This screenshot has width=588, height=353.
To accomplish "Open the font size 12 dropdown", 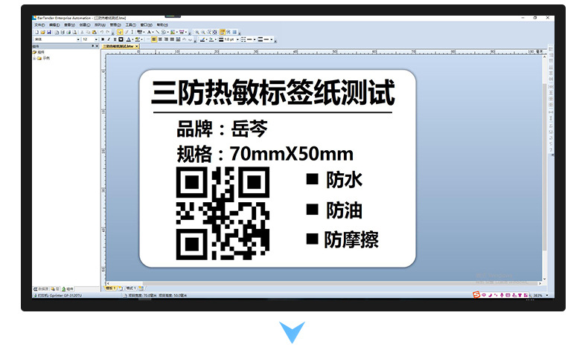I will click(96, 39).
